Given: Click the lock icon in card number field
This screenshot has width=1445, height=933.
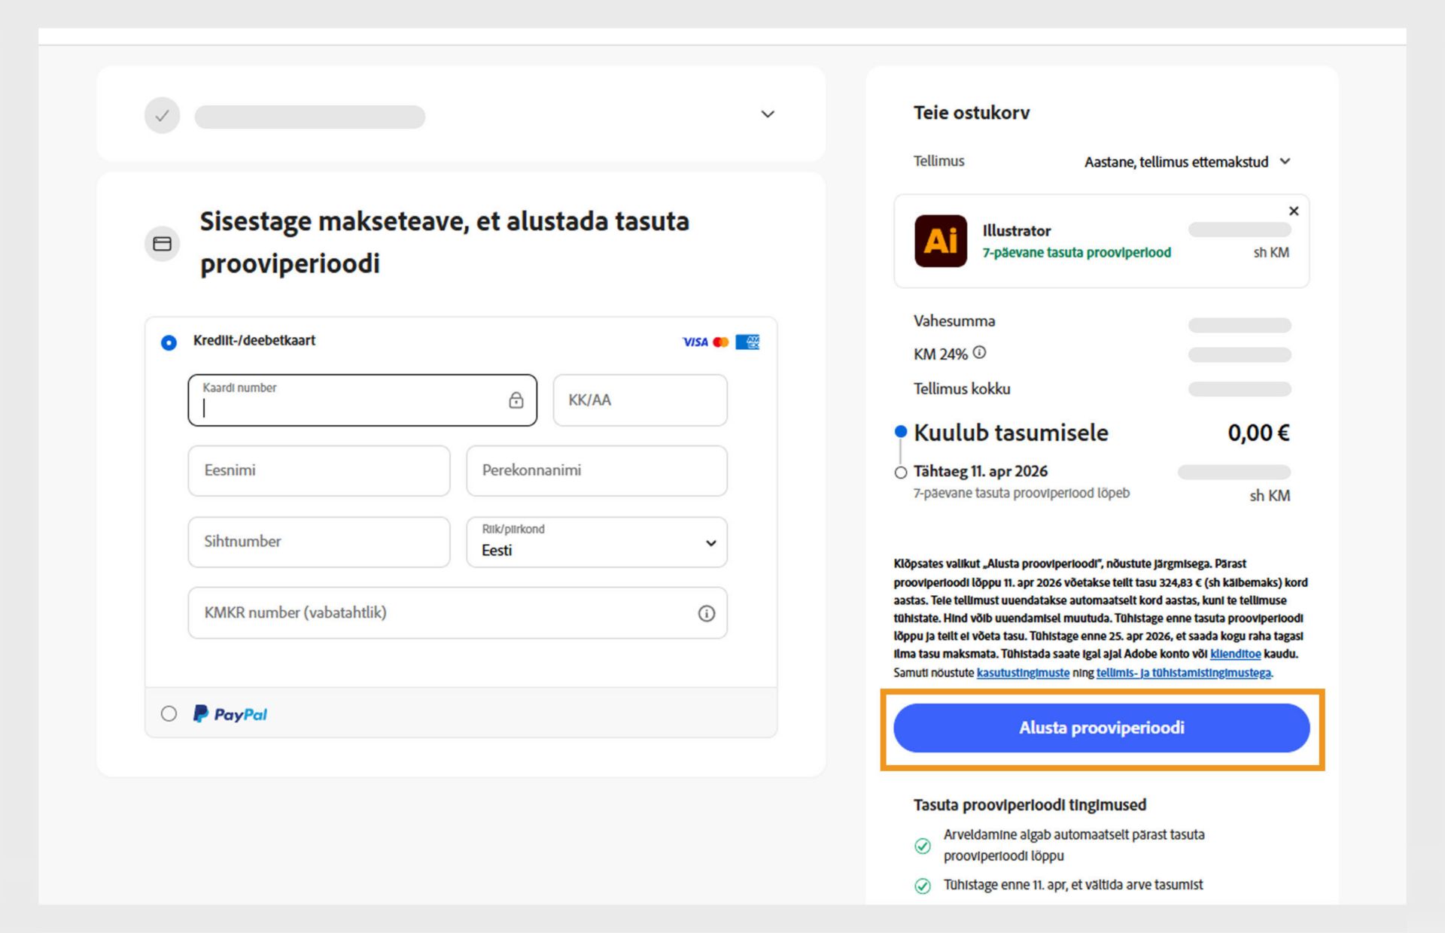Looking at the screenshot, I should pos(516,400).
